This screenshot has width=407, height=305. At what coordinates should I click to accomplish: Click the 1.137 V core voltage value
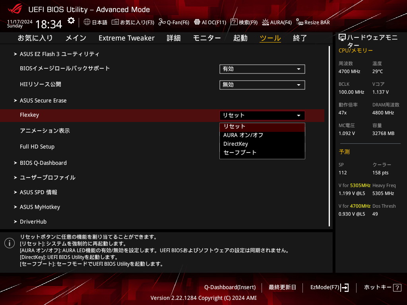point(380,92)
